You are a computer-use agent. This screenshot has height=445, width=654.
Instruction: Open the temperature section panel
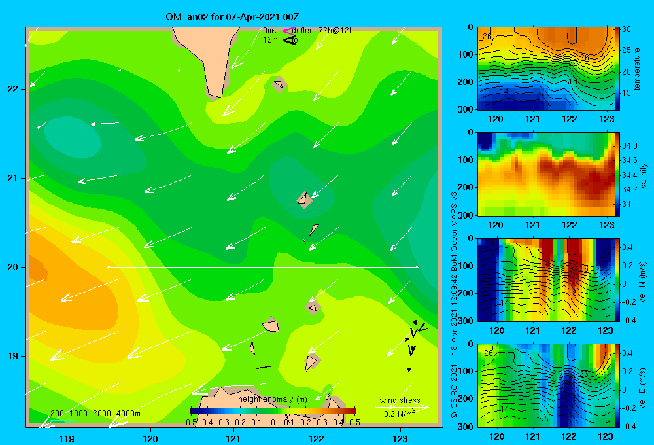click(545, 69)
